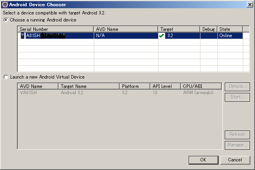The width and height of the screenshot is (255, 170).
Task: Click the API Level column header
Action: [165, 86]
